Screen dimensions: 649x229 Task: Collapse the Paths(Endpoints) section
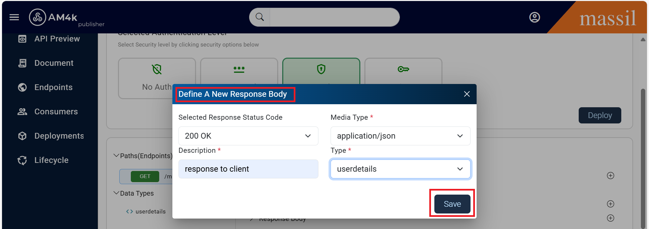click(x=116, y=155)
